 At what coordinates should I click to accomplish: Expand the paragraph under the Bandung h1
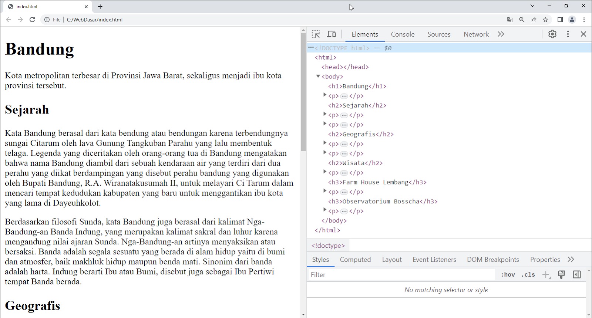tap(325, 95)
